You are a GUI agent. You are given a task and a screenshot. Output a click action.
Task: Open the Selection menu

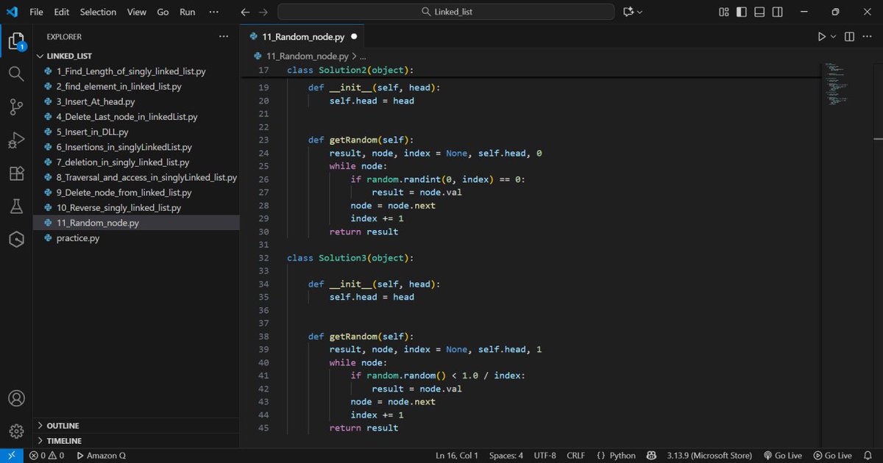click(x=98, y=12)
